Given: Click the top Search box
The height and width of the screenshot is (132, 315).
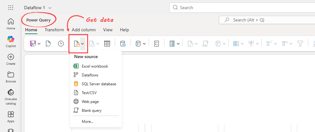Looking at the screenshot, I should pyautogui.click(x=242, y=8).
